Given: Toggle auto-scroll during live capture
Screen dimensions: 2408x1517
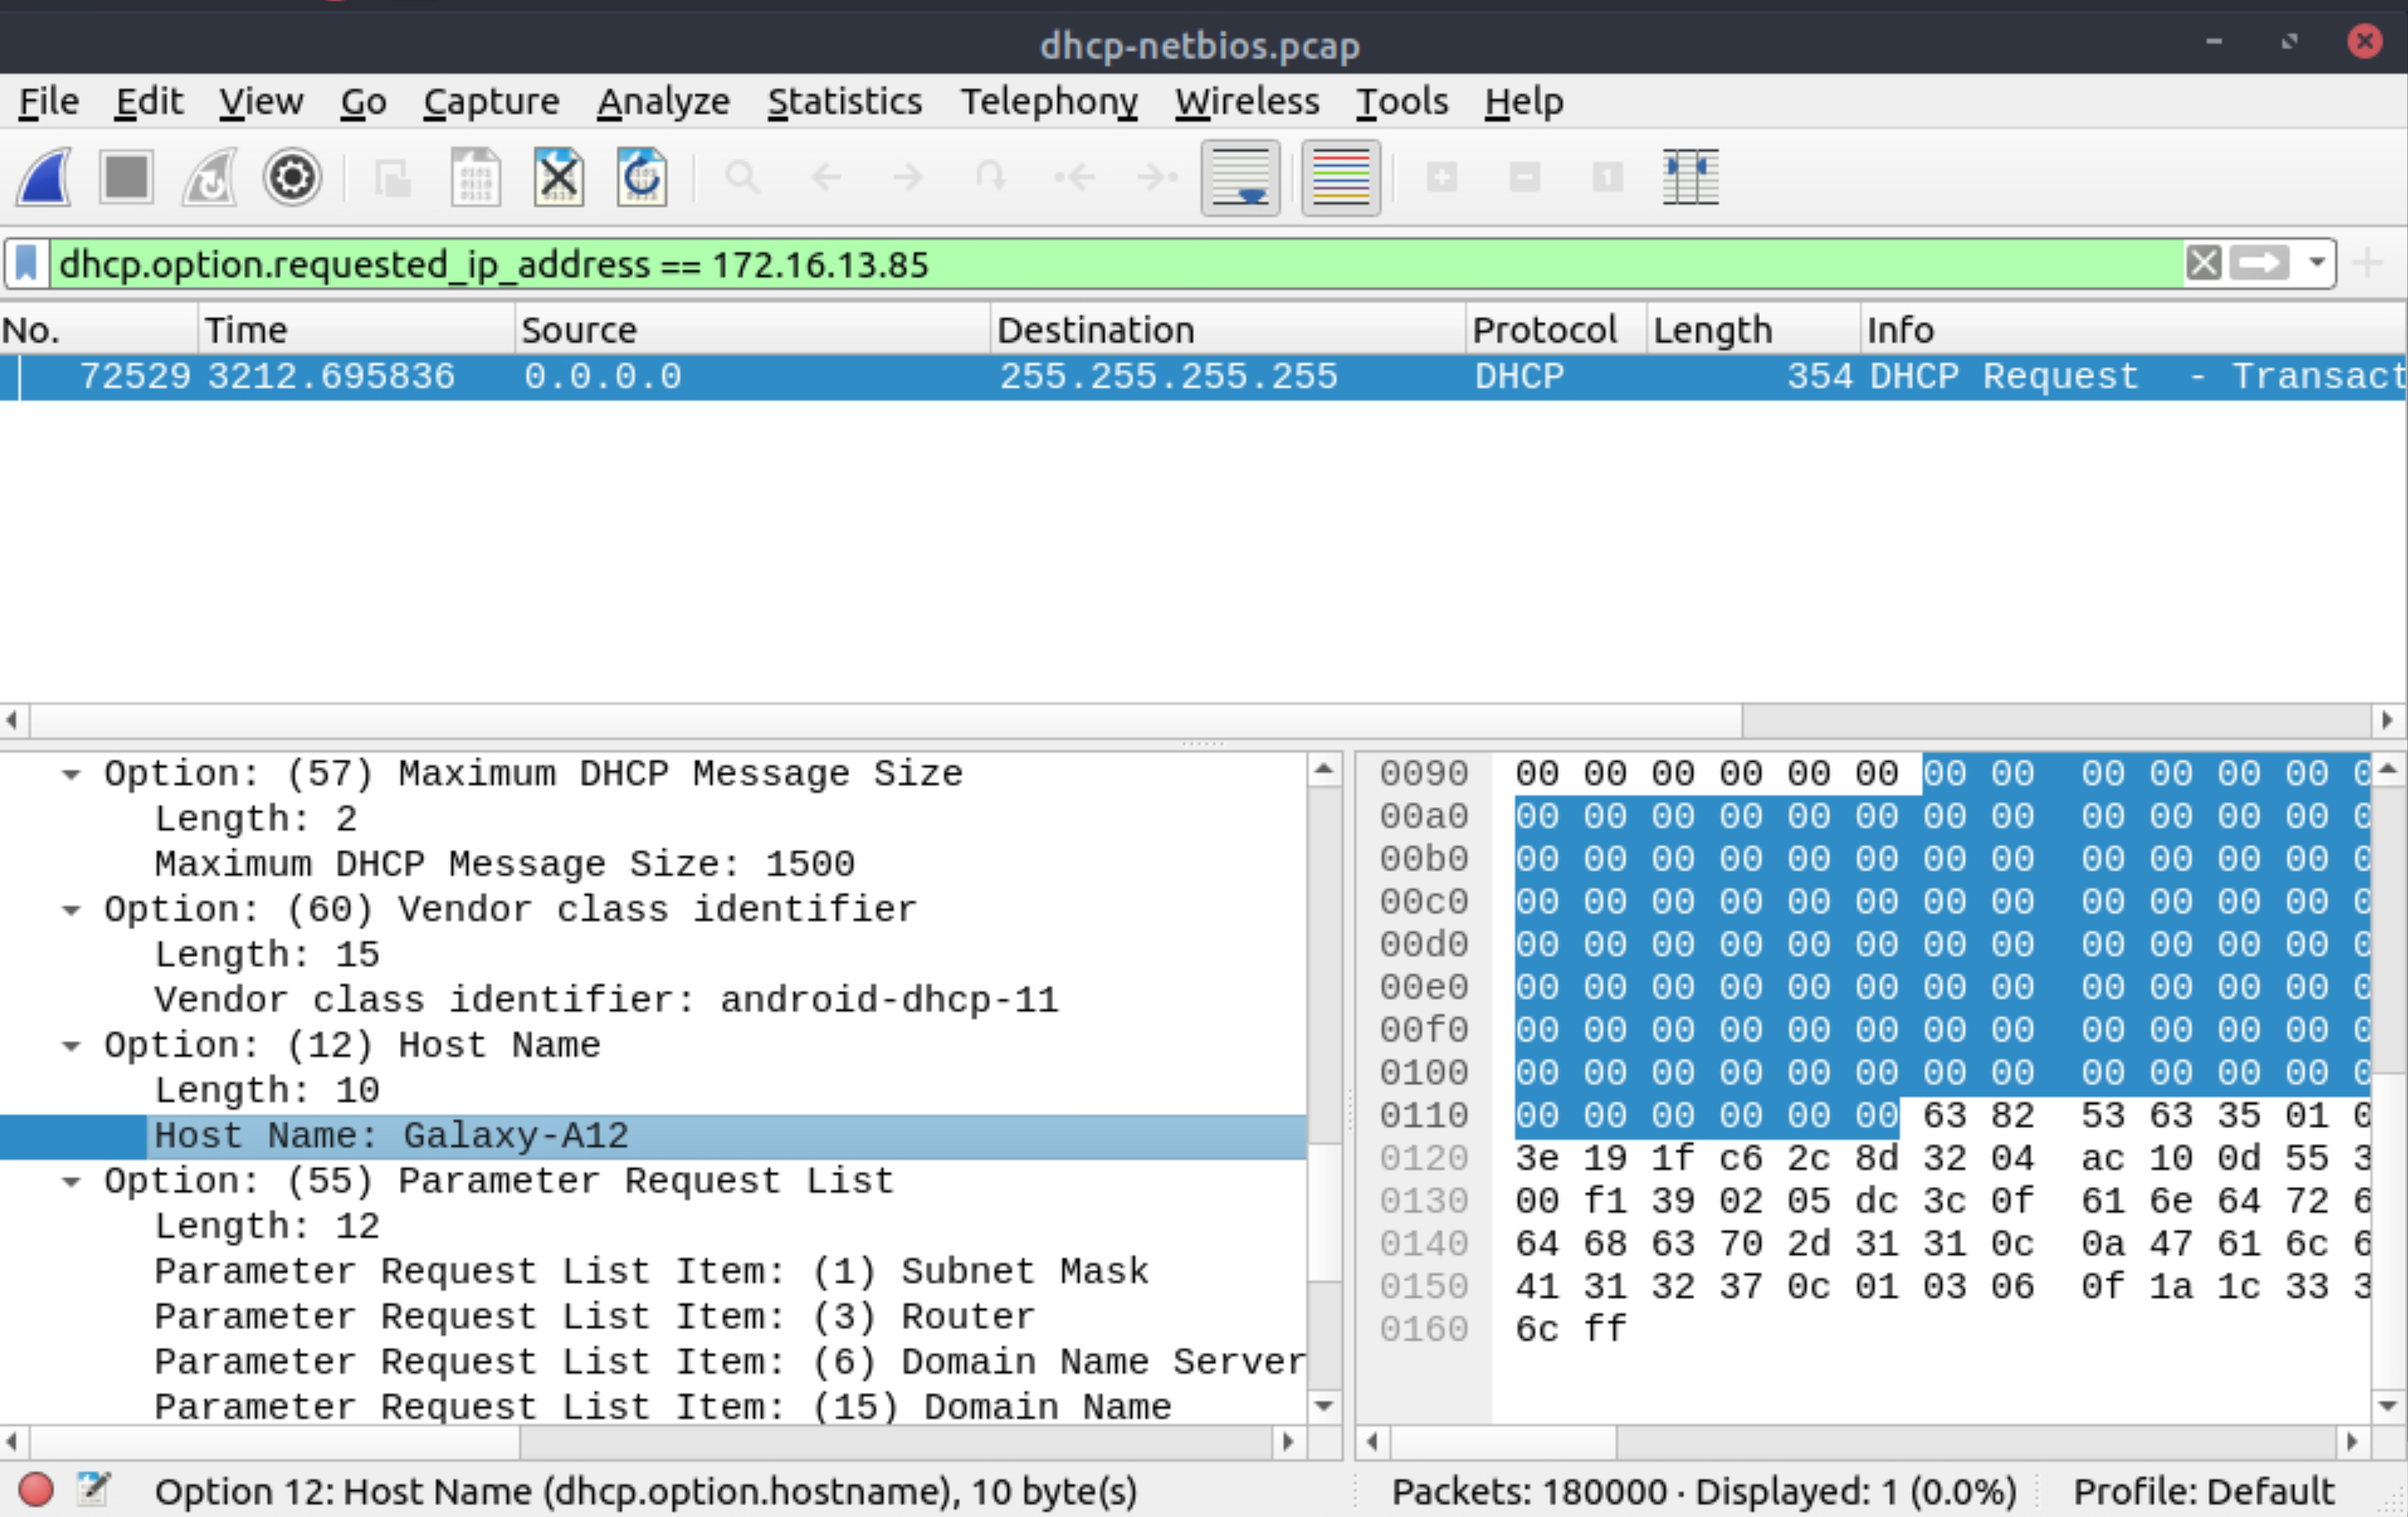Looking at the screenshot, I should 1241,178.
